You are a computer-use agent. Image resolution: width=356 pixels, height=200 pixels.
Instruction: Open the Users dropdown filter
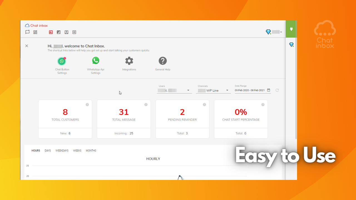coord(174,90)
